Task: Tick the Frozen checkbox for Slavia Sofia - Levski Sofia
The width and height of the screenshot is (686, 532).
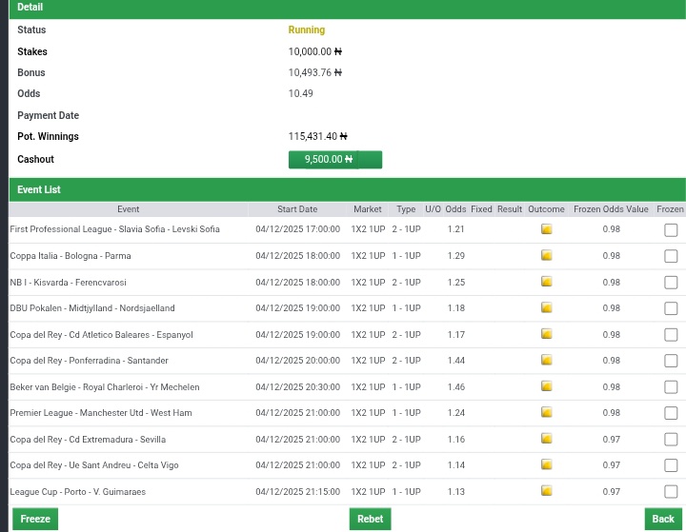Action: tap(671, 230)
